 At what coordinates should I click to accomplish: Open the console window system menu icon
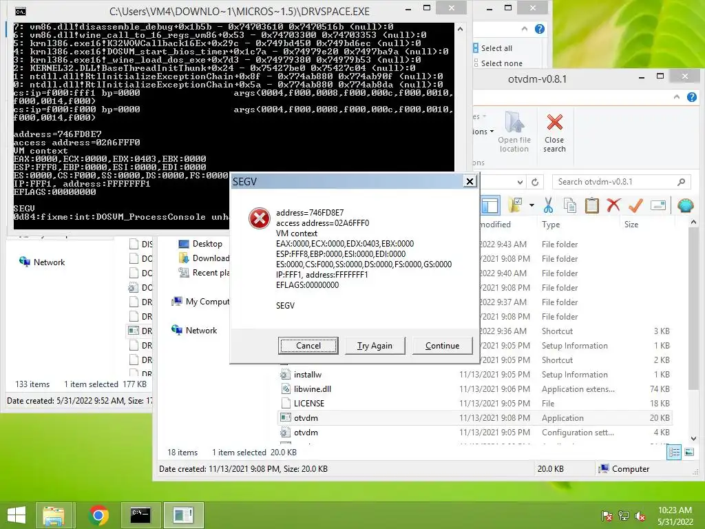pos(21,11)
